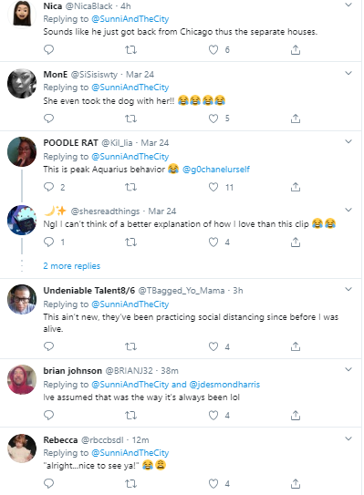This screenshot has height=495, width=364.
Task: Expand menu chevron on MonE's tweet
Action: (x=348, y=73)
